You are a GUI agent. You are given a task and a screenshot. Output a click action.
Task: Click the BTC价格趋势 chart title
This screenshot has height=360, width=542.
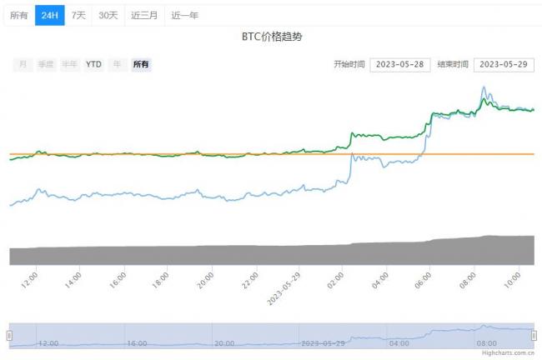tap(271, 38)
